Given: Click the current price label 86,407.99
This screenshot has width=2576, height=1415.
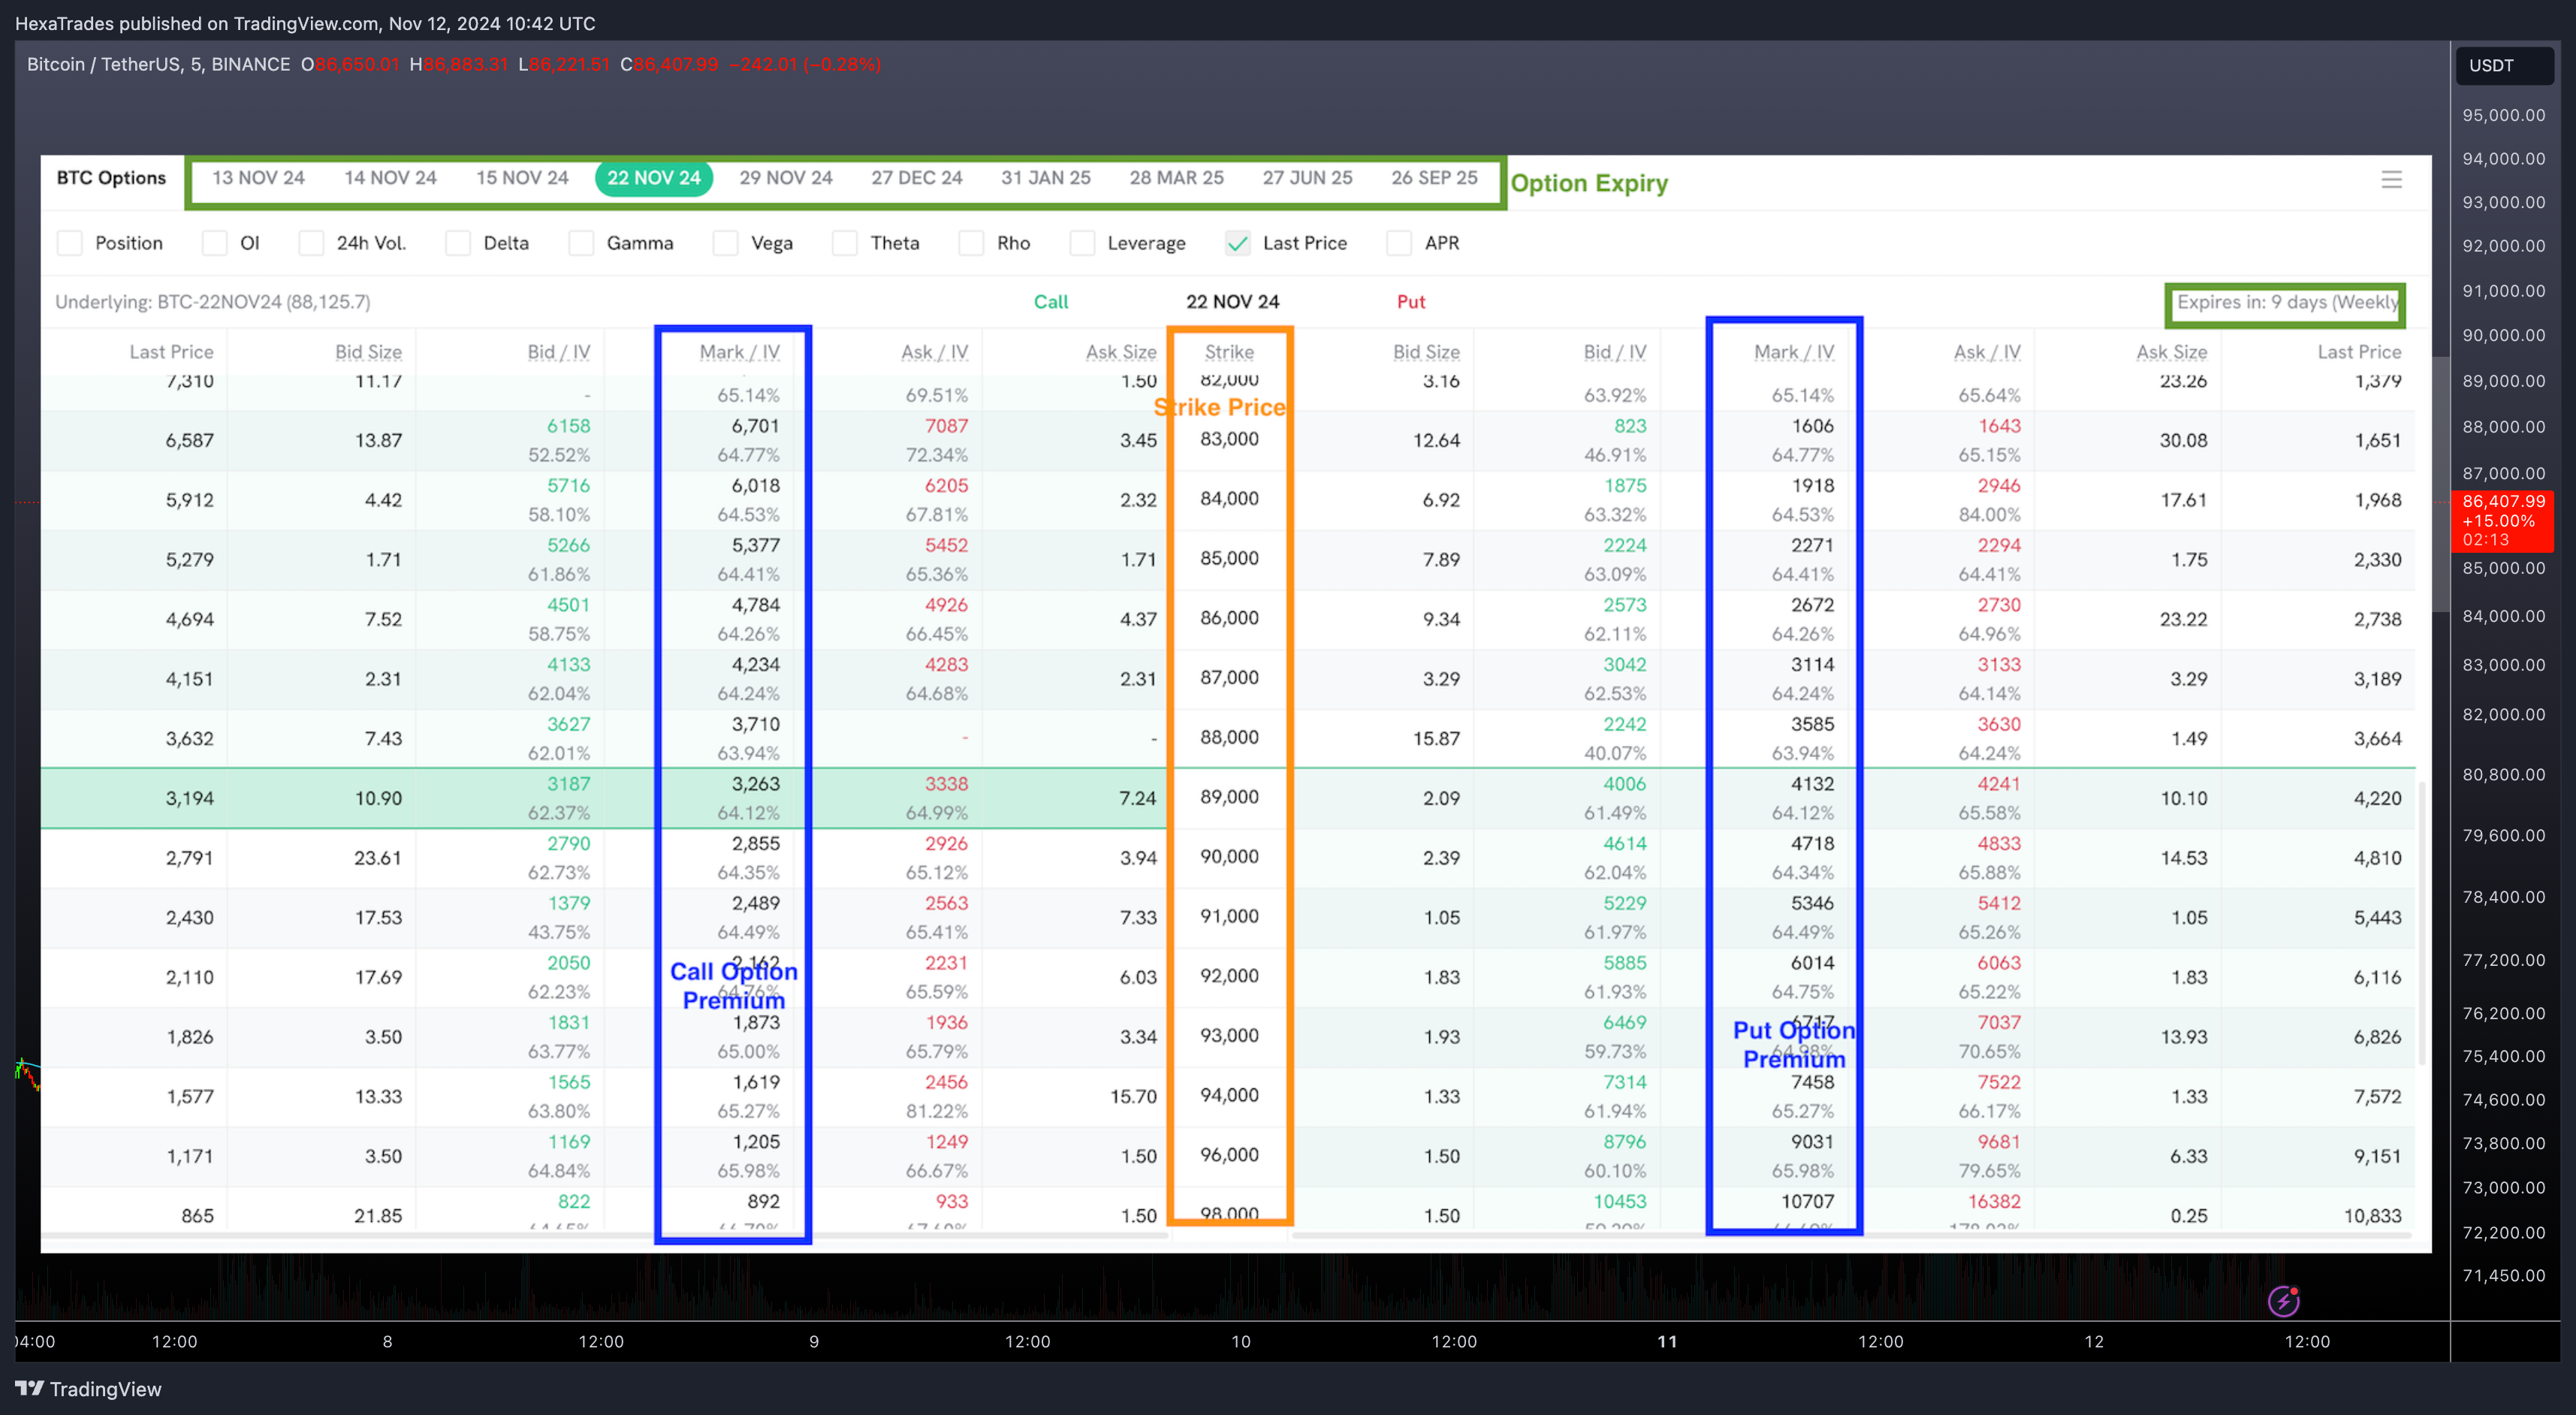Looking at the screenshot, I should pyautogui.click(x=2503, y=520).
